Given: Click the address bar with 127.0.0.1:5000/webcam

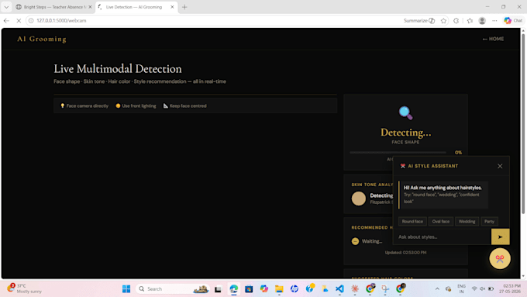Looking at the screenshot, I should [215, 20].
